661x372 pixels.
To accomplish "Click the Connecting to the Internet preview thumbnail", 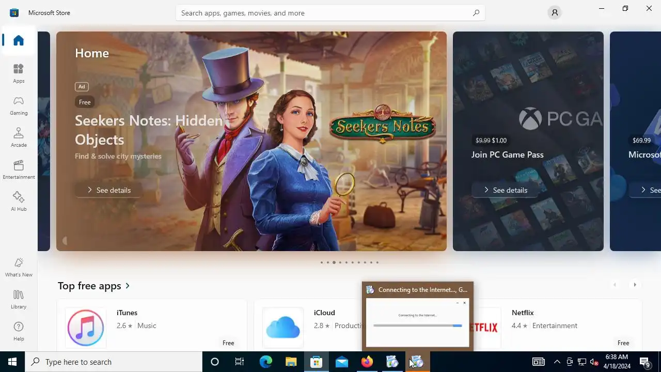I will click(x=417, y=322).
